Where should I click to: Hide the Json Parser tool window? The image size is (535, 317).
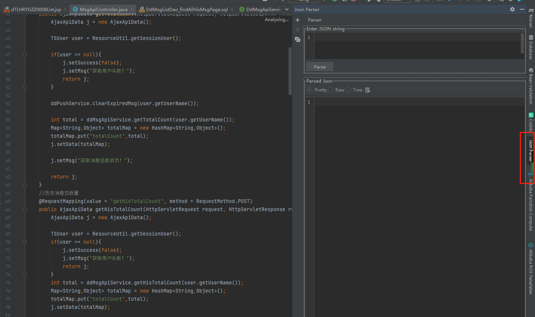click(x=522, y=9)
